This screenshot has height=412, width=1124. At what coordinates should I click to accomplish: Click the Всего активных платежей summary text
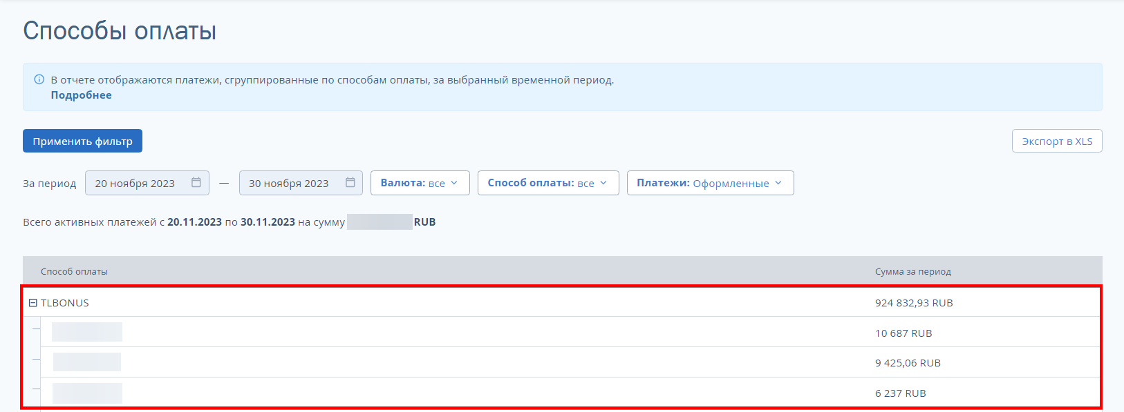(230, 222)
